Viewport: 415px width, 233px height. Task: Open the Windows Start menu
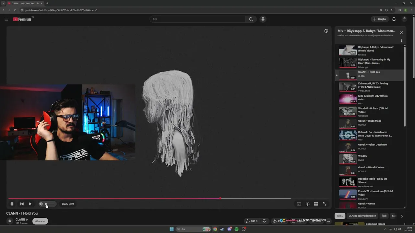click(x=172, y=229)
